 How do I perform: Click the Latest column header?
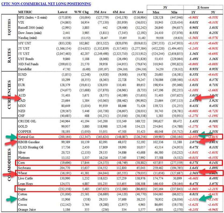click(x=62, y=12)
